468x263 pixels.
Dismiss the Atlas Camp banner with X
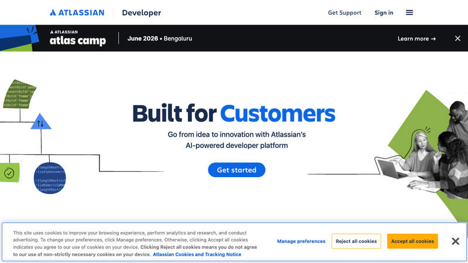[457, 39]
